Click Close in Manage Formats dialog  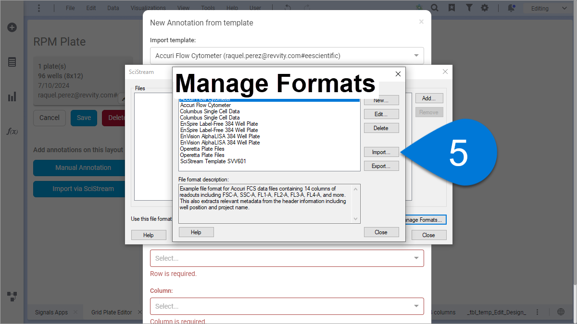(x=381, y=232)
